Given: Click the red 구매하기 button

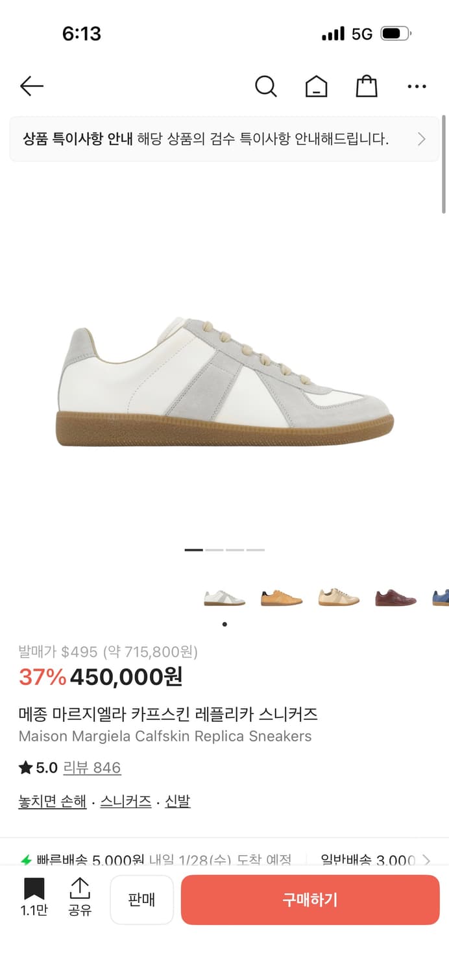Looking at the screenshot, I should click(310, 900).
